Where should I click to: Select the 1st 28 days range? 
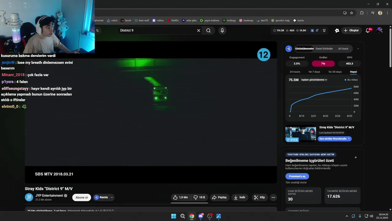pyautogui.click(x=335, y=72)
